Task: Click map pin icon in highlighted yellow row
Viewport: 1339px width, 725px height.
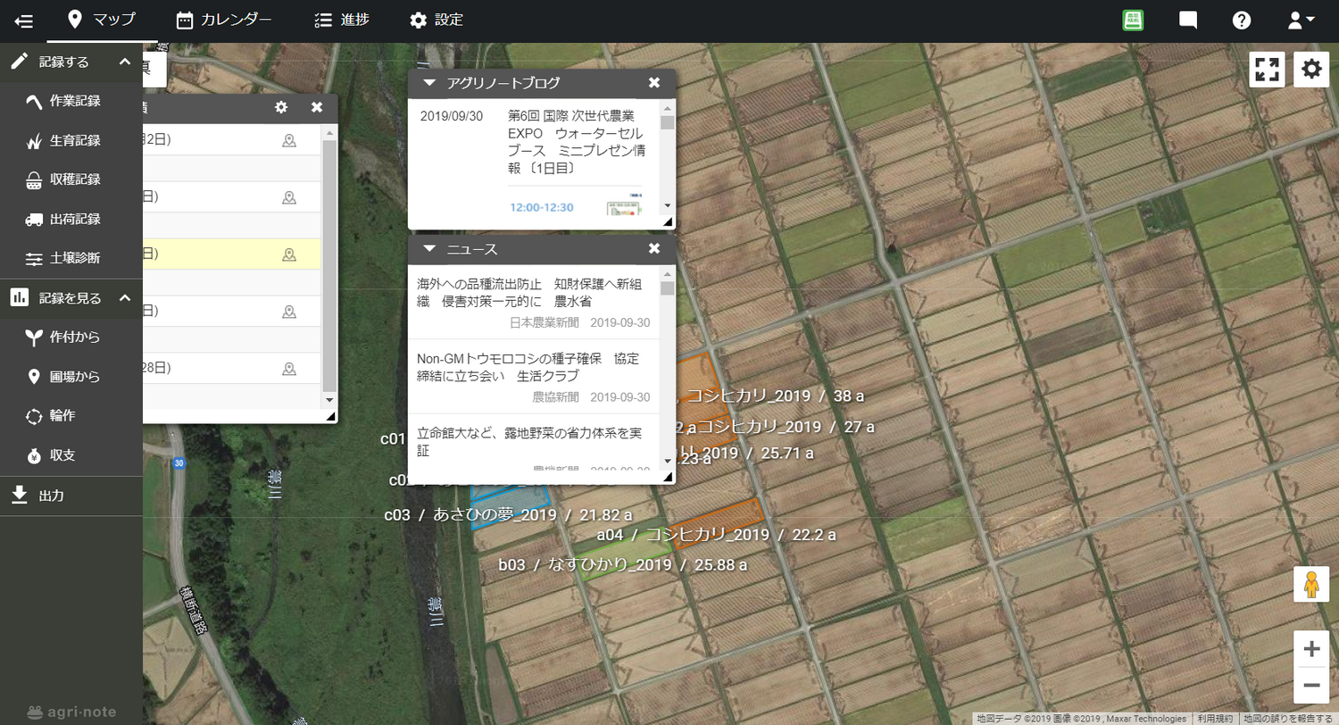Action: tap(288, 254)
